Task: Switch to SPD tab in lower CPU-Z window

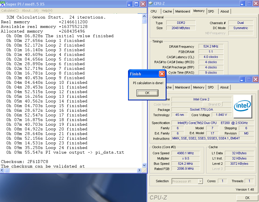Action: [212, 87]
